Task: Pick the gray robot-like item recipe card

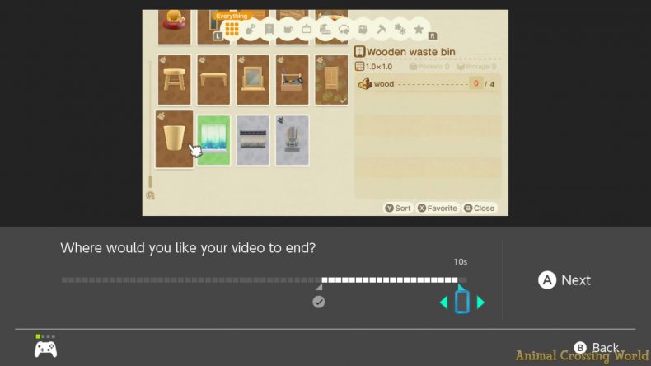Action: (x=293, y=140)
